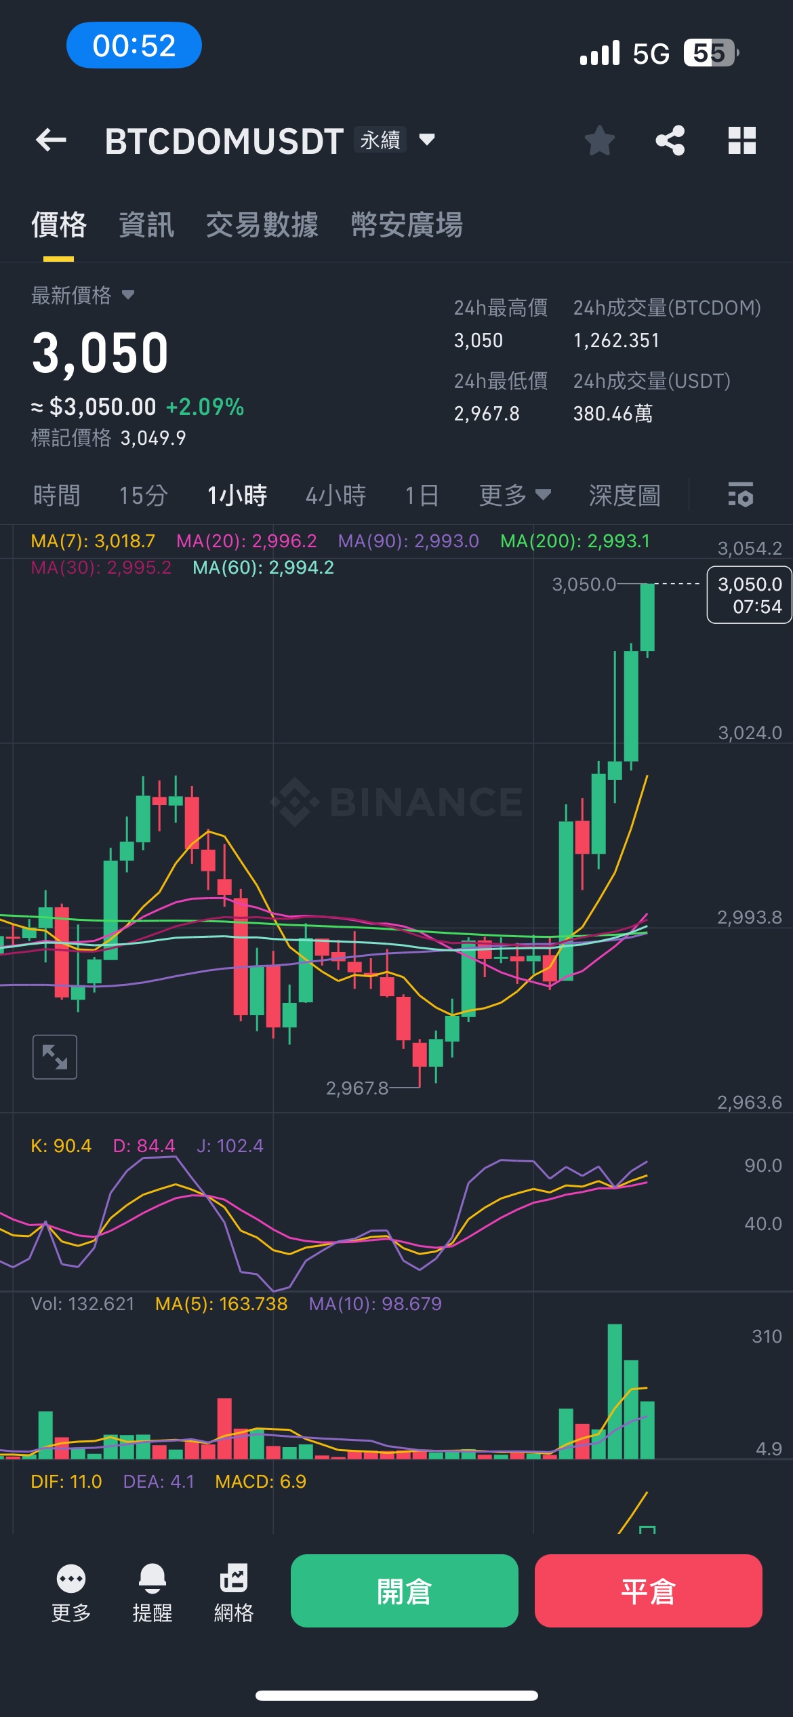This screenshot has height=1717, width=793.
Task: Tap the 24h成交量(BTCDOM) value 1,262.351
Action: (616, 340)
